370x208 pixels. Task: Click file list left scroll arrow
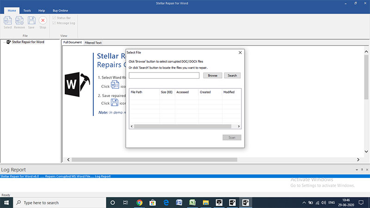coord(132,126)
